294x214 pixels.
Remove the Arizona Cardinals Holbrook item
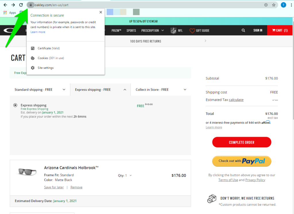point(76,187)
